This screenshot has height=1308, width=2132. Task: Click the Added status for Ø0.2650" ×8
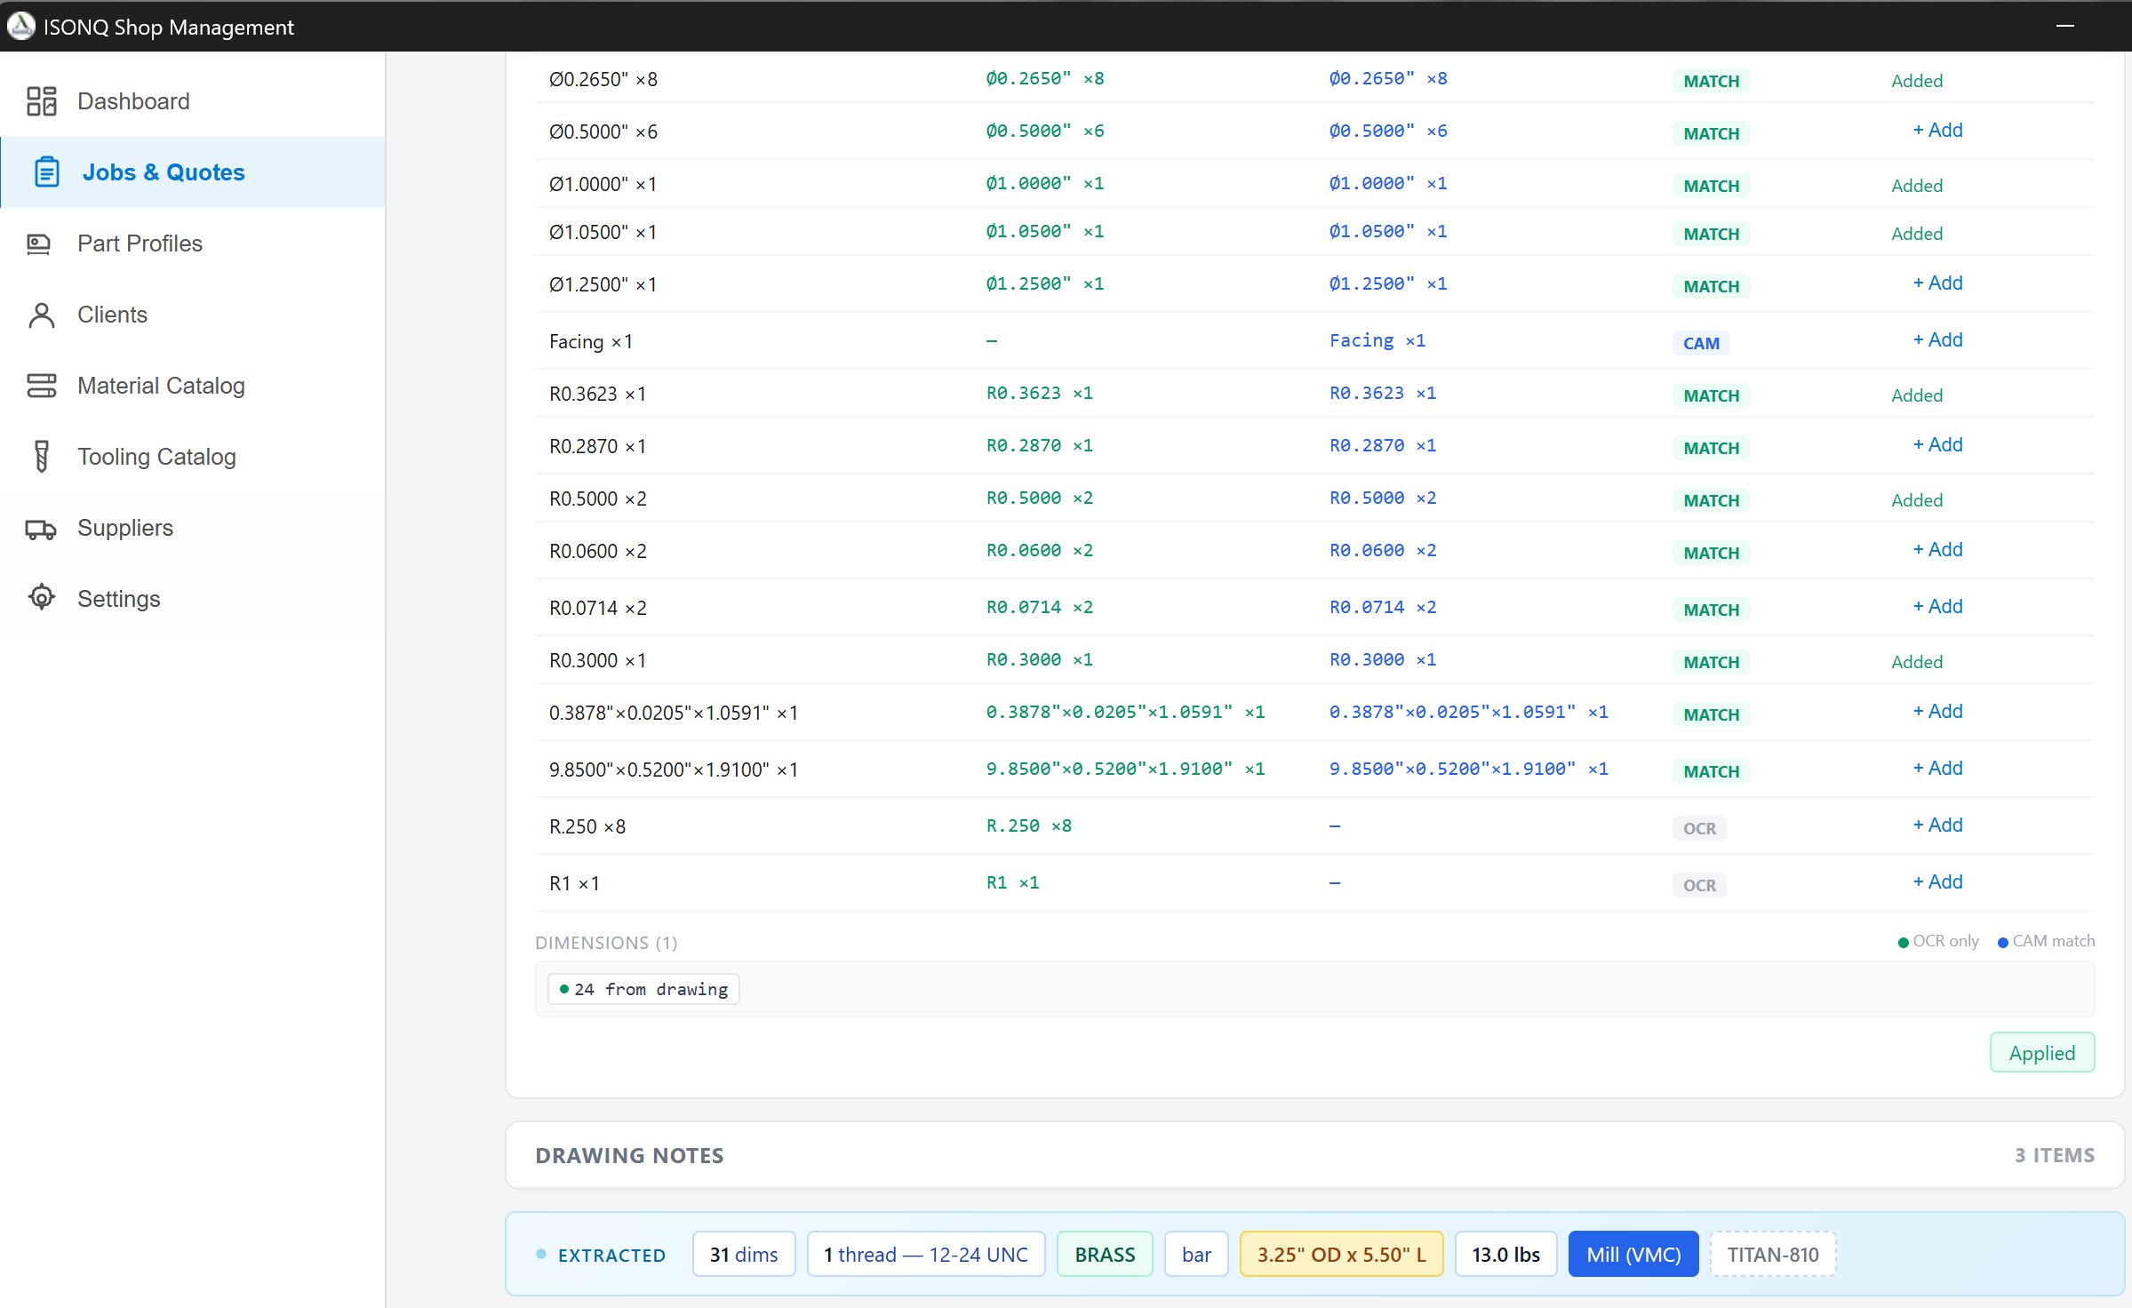click(1917, 81)
